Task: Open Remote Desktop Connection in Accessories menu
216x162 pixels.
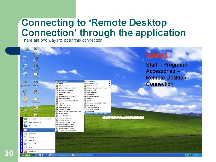Action: click(97, 114)
